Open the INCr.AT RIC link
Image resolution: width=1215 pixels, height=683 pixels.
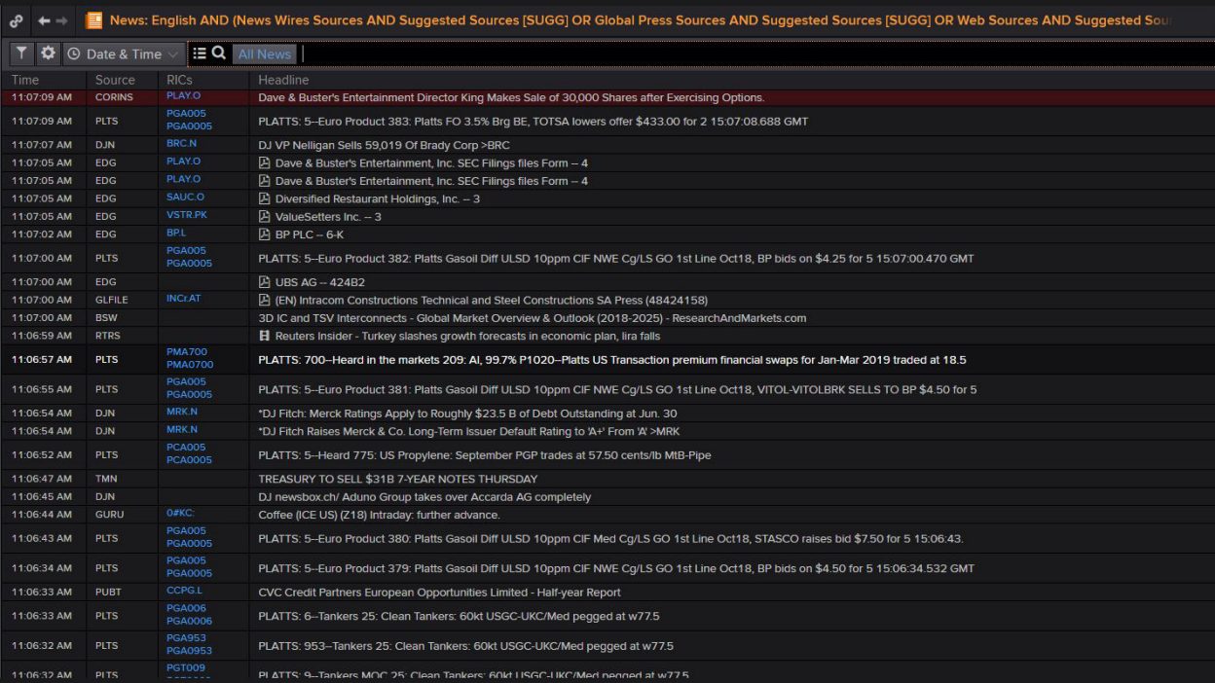(183, 299)
